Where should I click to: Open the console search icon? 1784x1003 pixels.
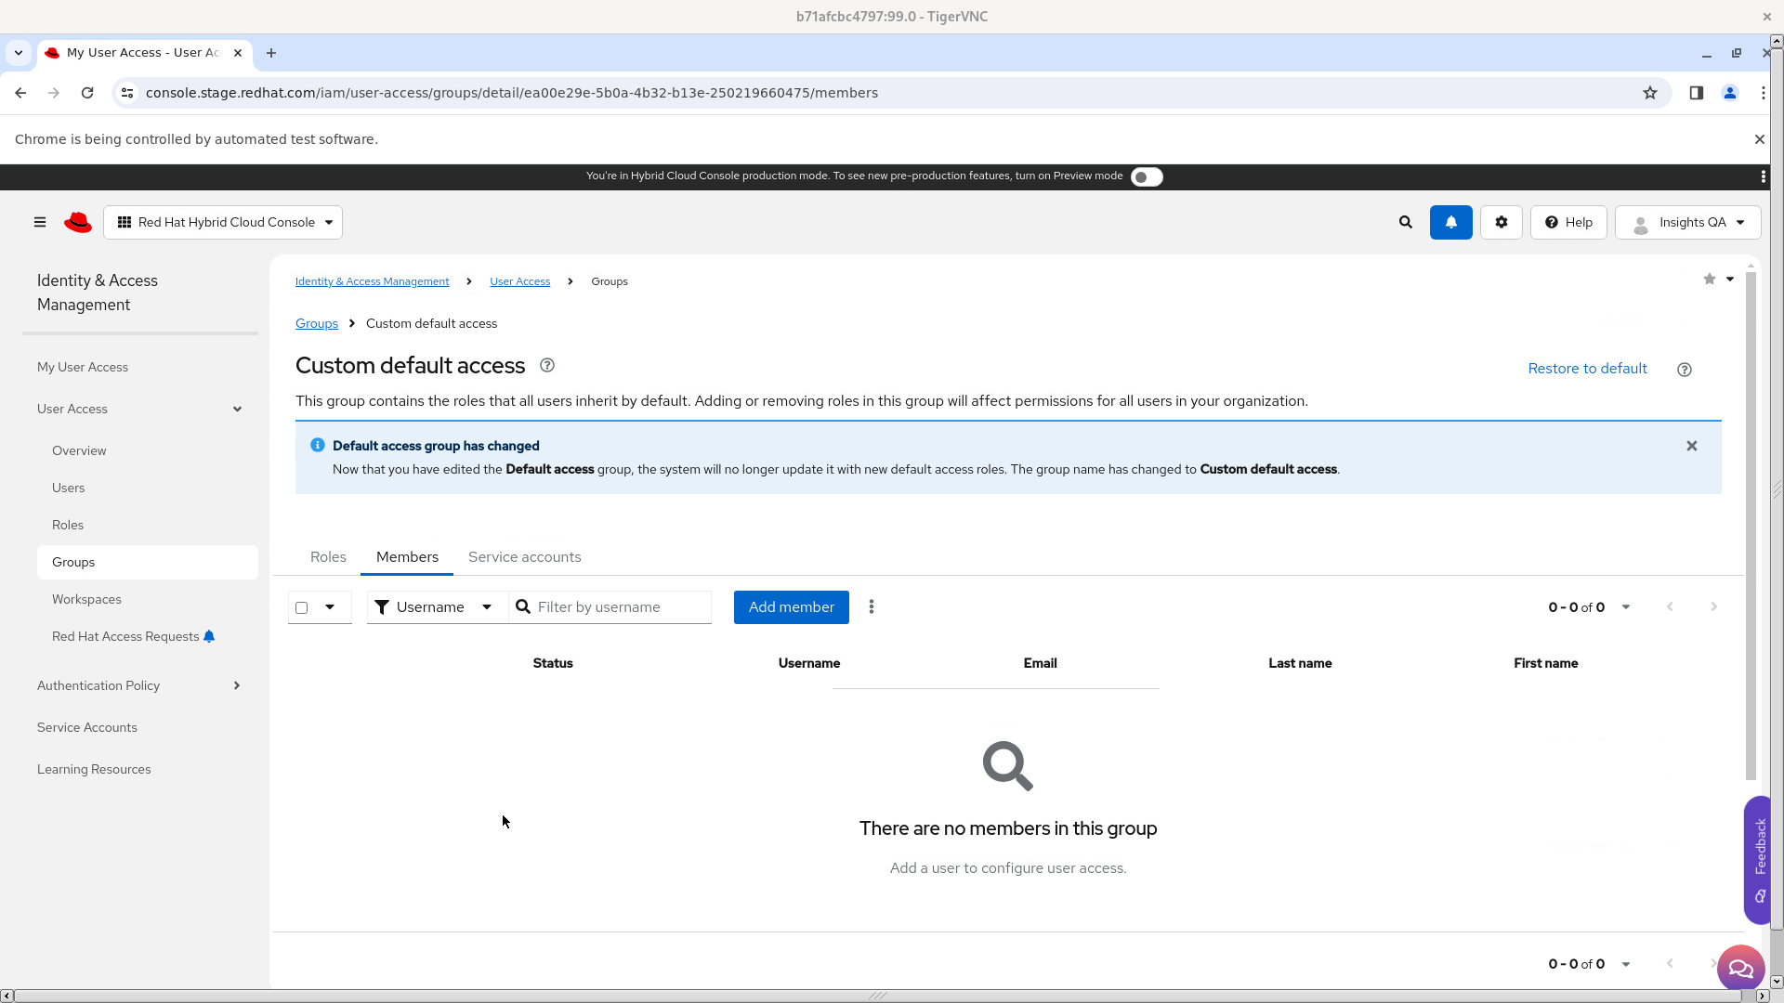[x=1405, y=222]
